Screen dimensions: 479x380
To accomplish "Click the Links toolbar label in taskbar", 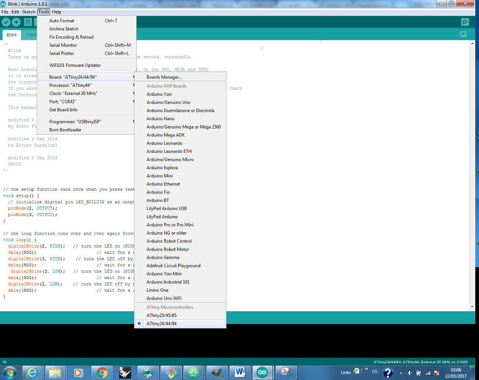I will pos(346,373).
